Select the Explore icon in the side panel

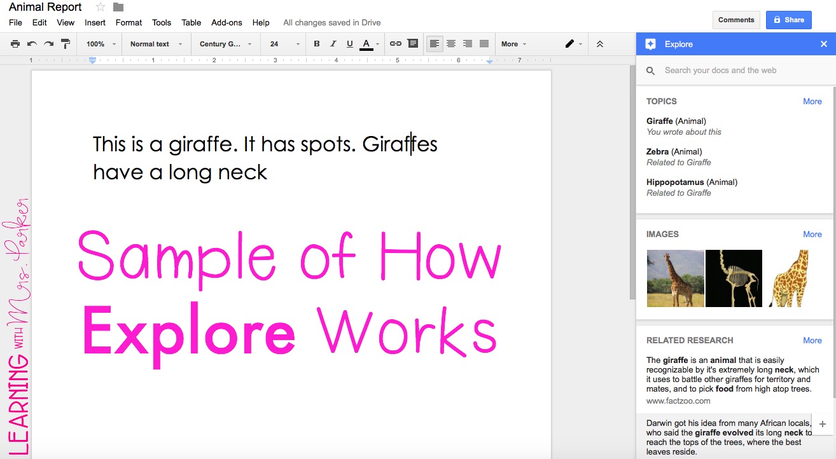(x=650, y=44)
